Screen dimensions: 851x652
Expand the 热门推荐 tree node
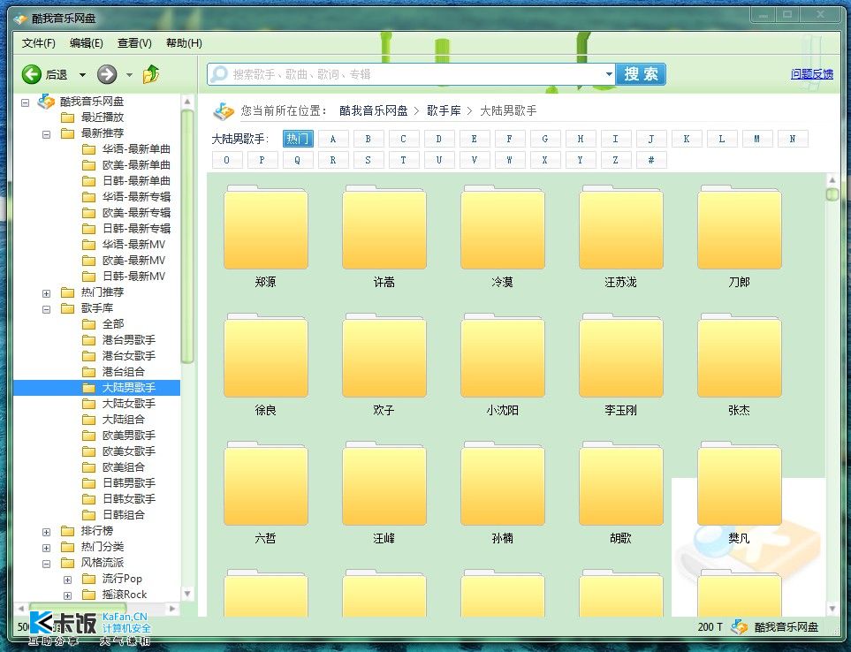coord(46,293)
